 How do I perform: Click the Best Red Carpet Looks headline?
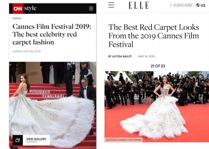point(154,36)
